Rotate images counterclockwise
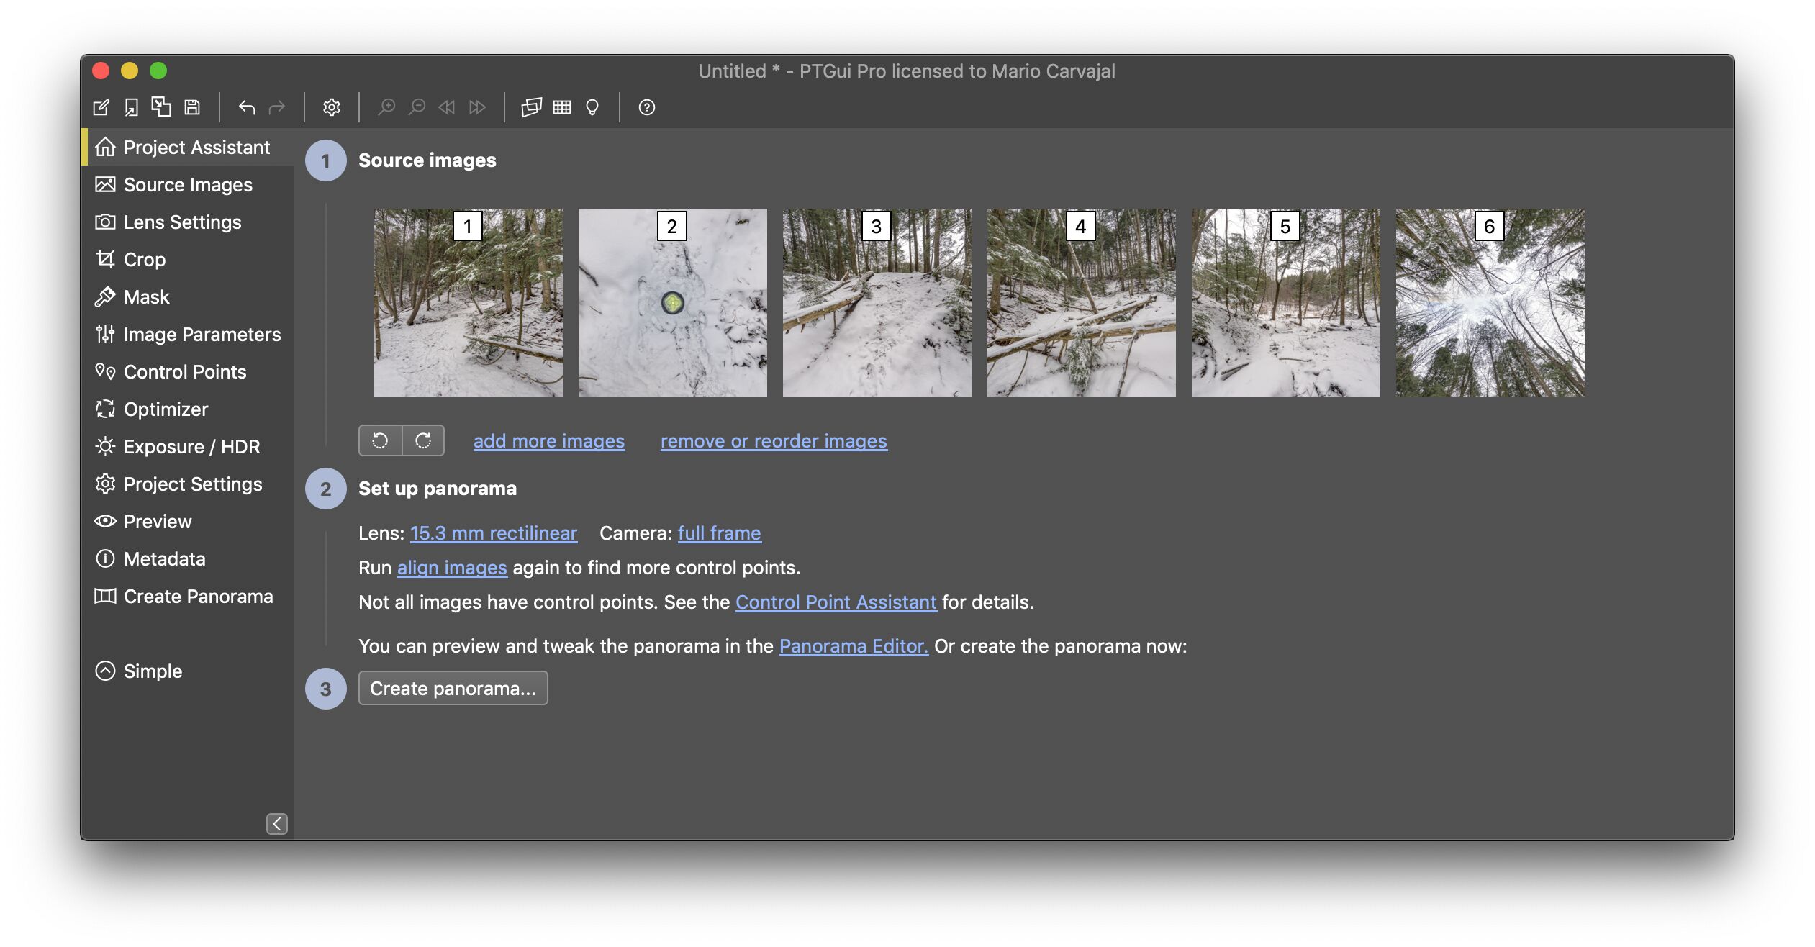1815x947 pixels. click(380, 440)
